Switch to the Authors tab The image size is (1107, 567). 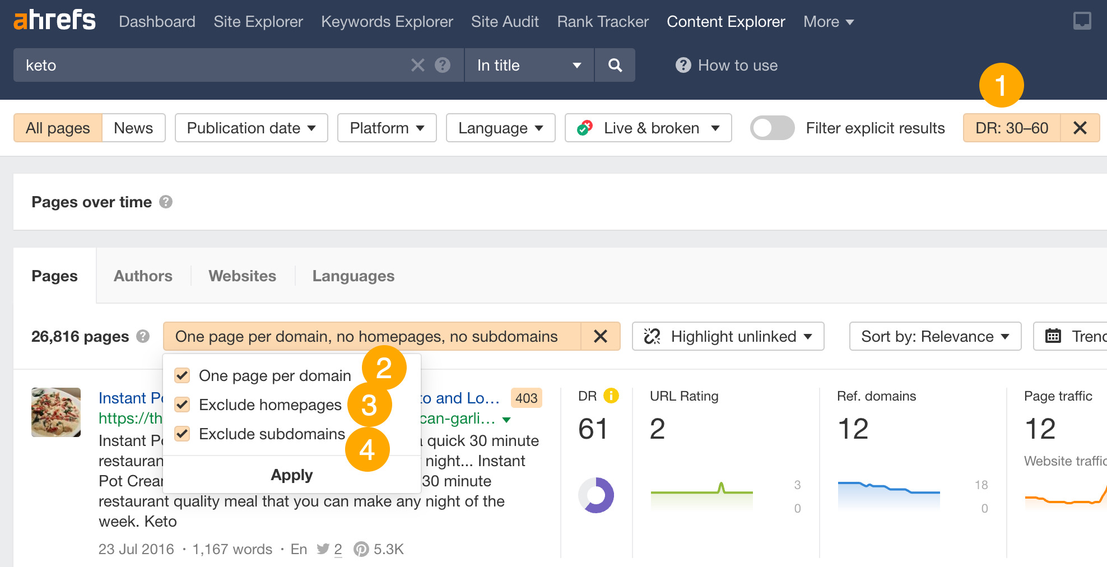tap(143, 276)
